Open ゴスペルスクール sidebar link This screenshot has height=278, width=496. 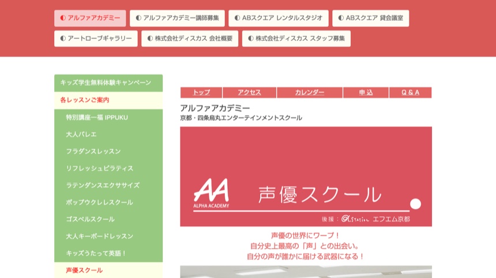[x=108, y=219]
